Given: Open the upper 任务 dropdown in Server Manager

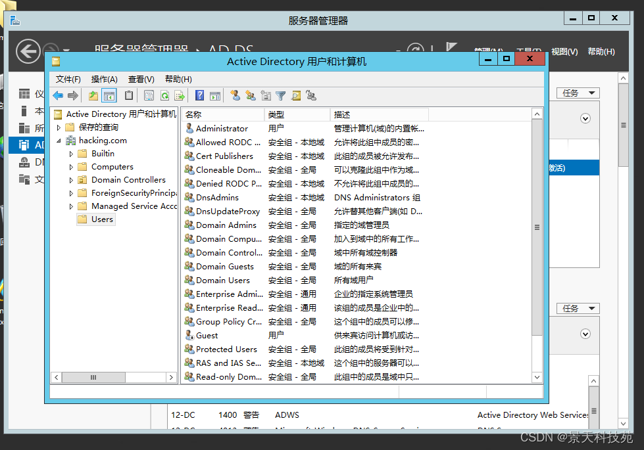Looking at the screenshot, I should [x=578, y=93].
